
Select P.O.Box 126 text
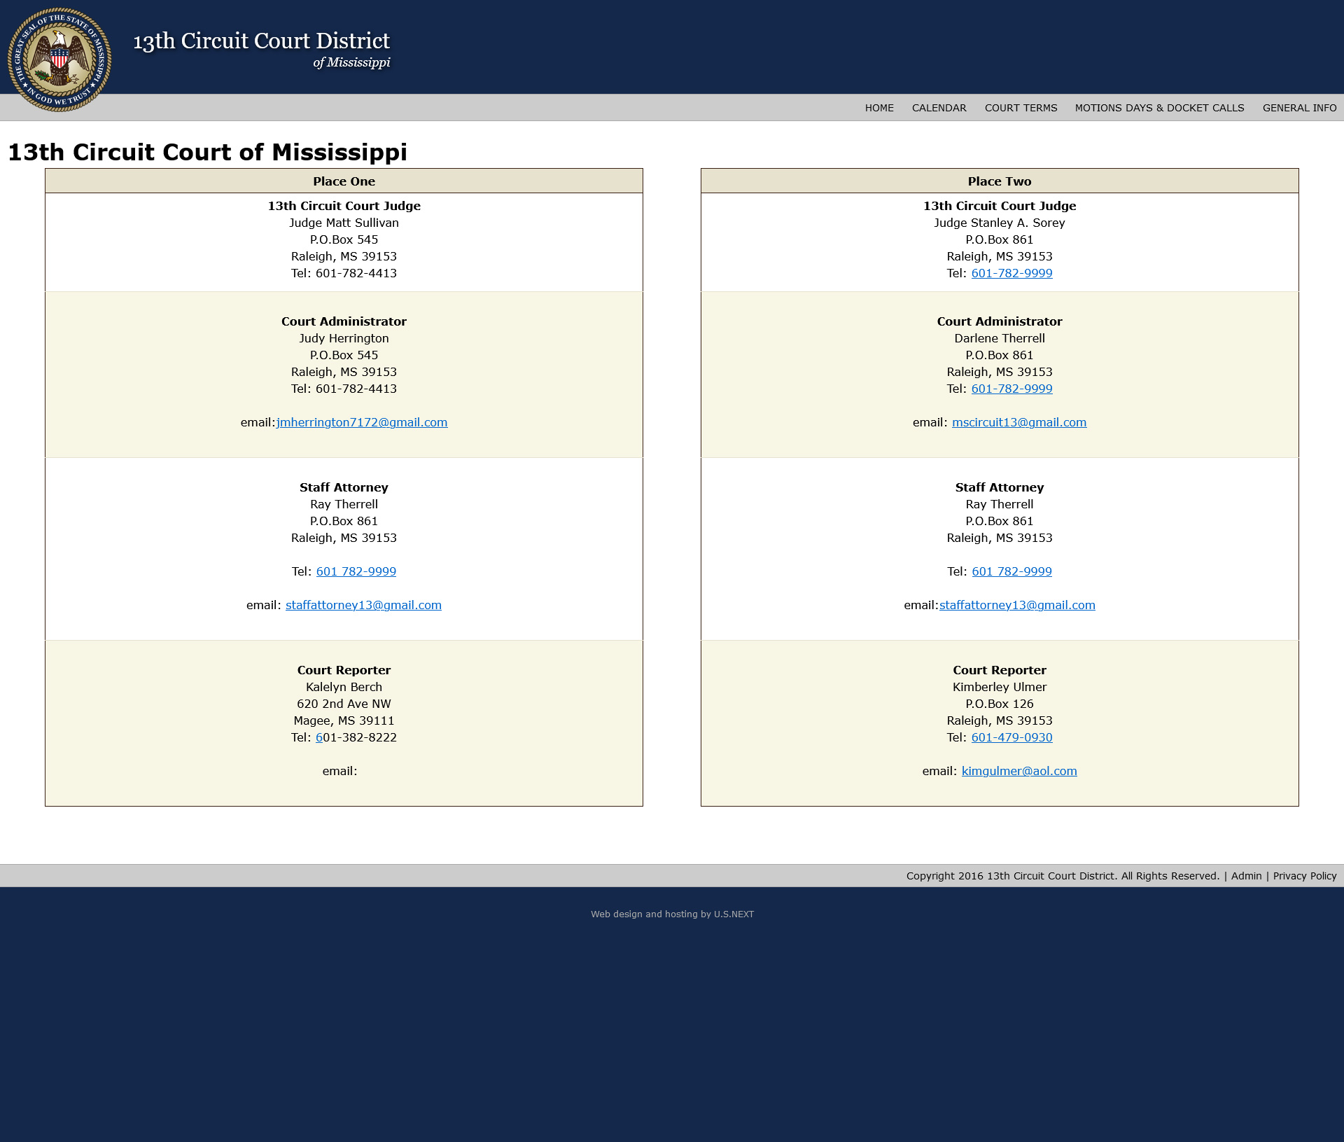coord(1000,704)
